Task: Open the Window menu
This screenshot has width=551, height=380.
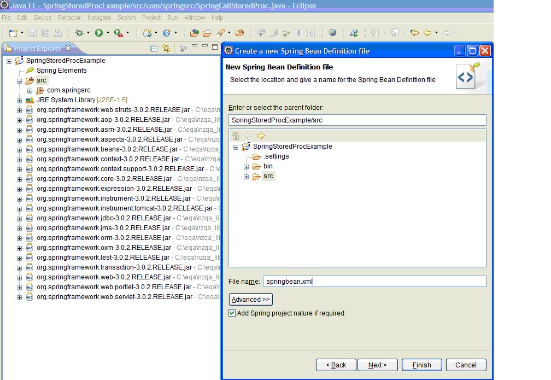Action: 195,17
